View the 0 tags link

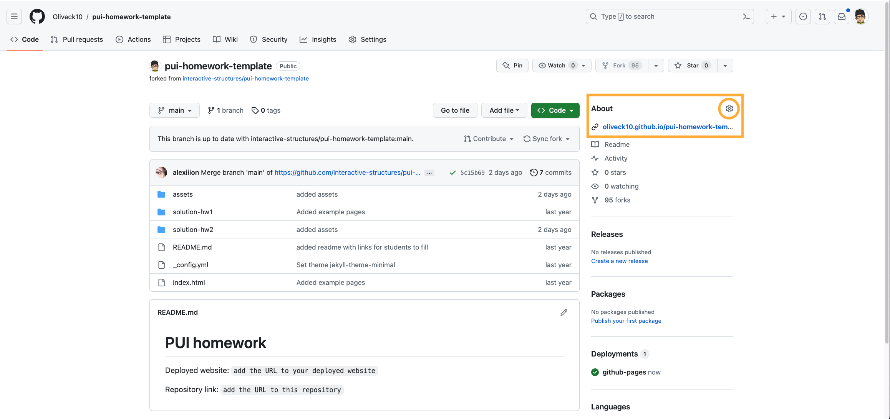tap(266, 110)
